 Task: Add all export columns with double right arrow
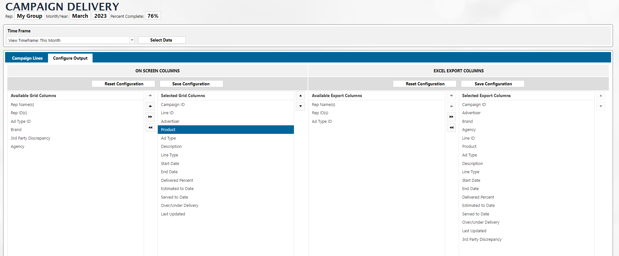tap(451, 117)
